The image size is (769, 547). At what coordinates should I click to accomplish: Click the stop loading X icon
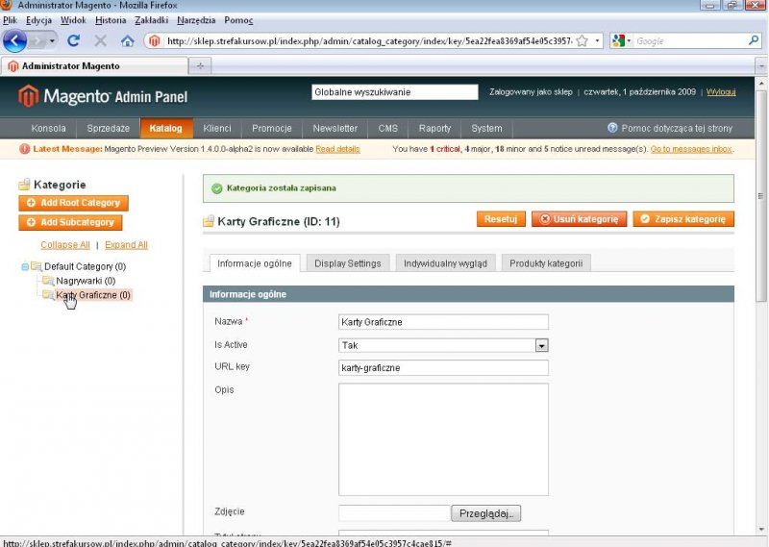(101, 41)
